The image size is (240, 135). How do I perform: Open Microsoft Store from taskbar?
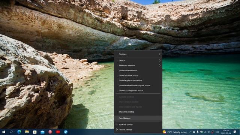[35, 132]
